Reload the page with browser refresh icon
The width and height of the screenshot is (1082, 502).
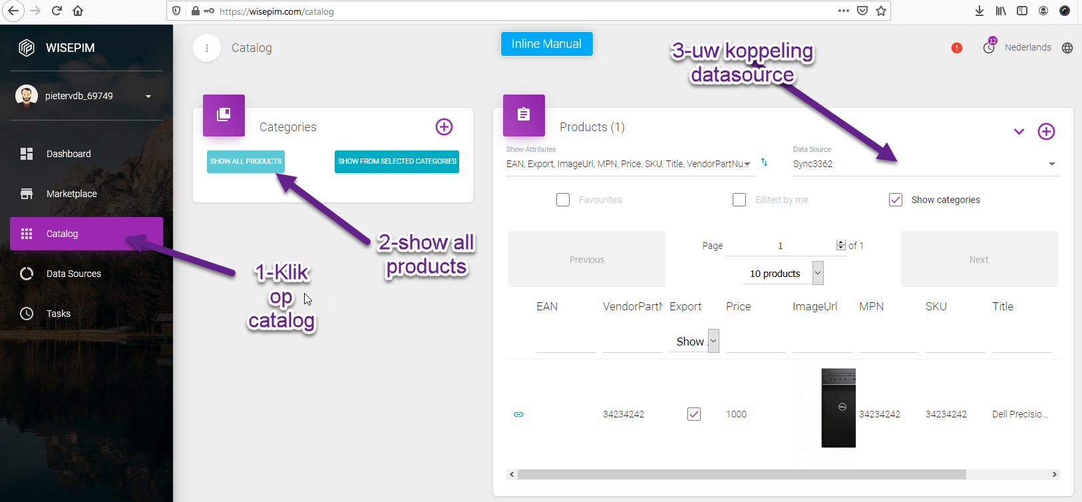(57, 11)
